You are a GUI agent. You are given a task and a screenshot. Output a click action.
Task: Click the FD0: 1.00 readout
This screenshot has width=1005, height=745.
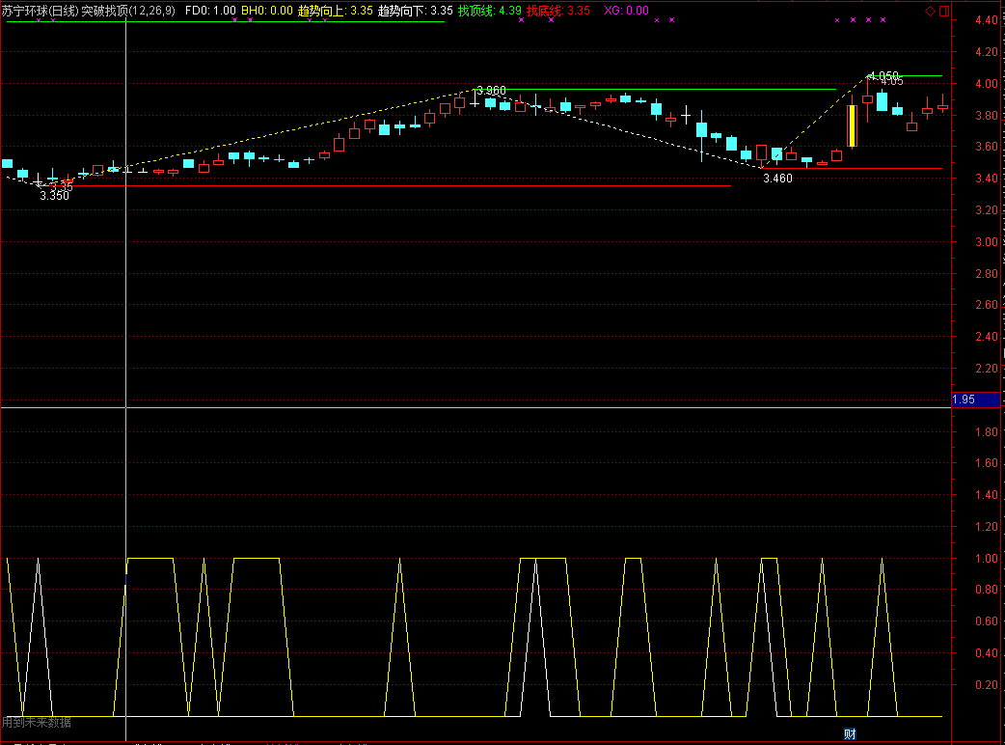(210, 11)
